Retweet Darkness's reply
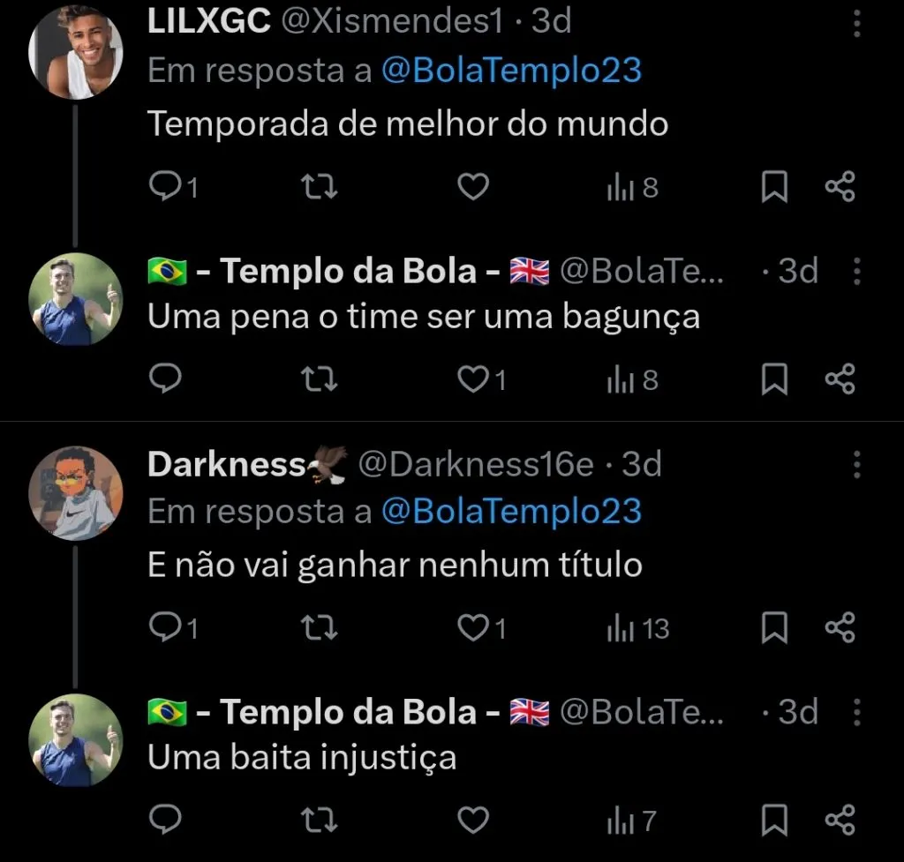 point(320,627)
